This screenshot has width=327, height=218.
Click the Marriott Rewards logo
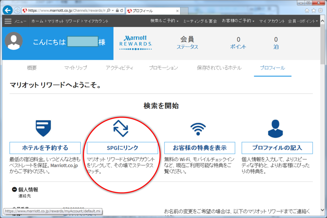(x=135, y=43)
